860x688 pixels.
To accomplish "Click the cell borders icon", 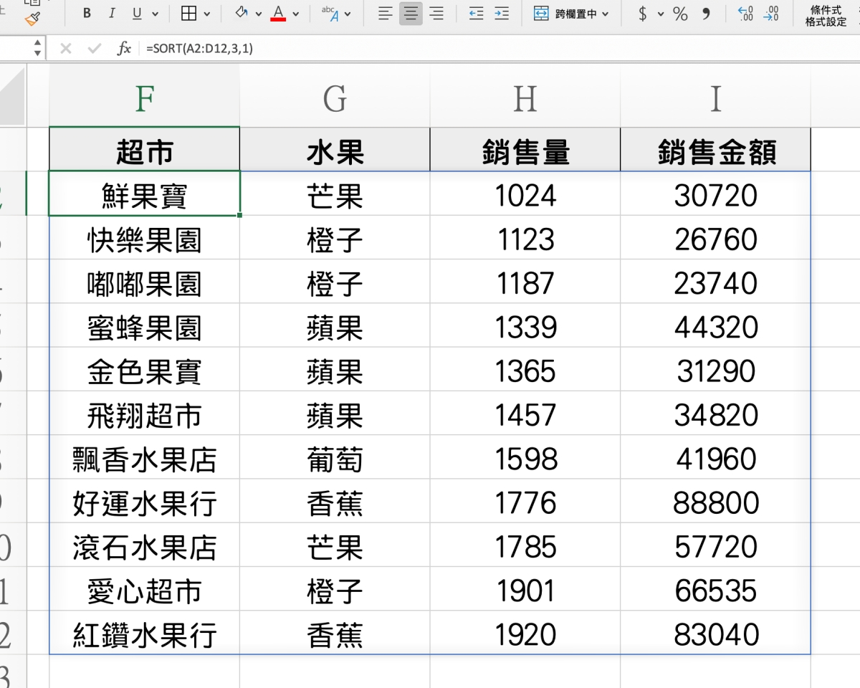I will coord(188,14).
